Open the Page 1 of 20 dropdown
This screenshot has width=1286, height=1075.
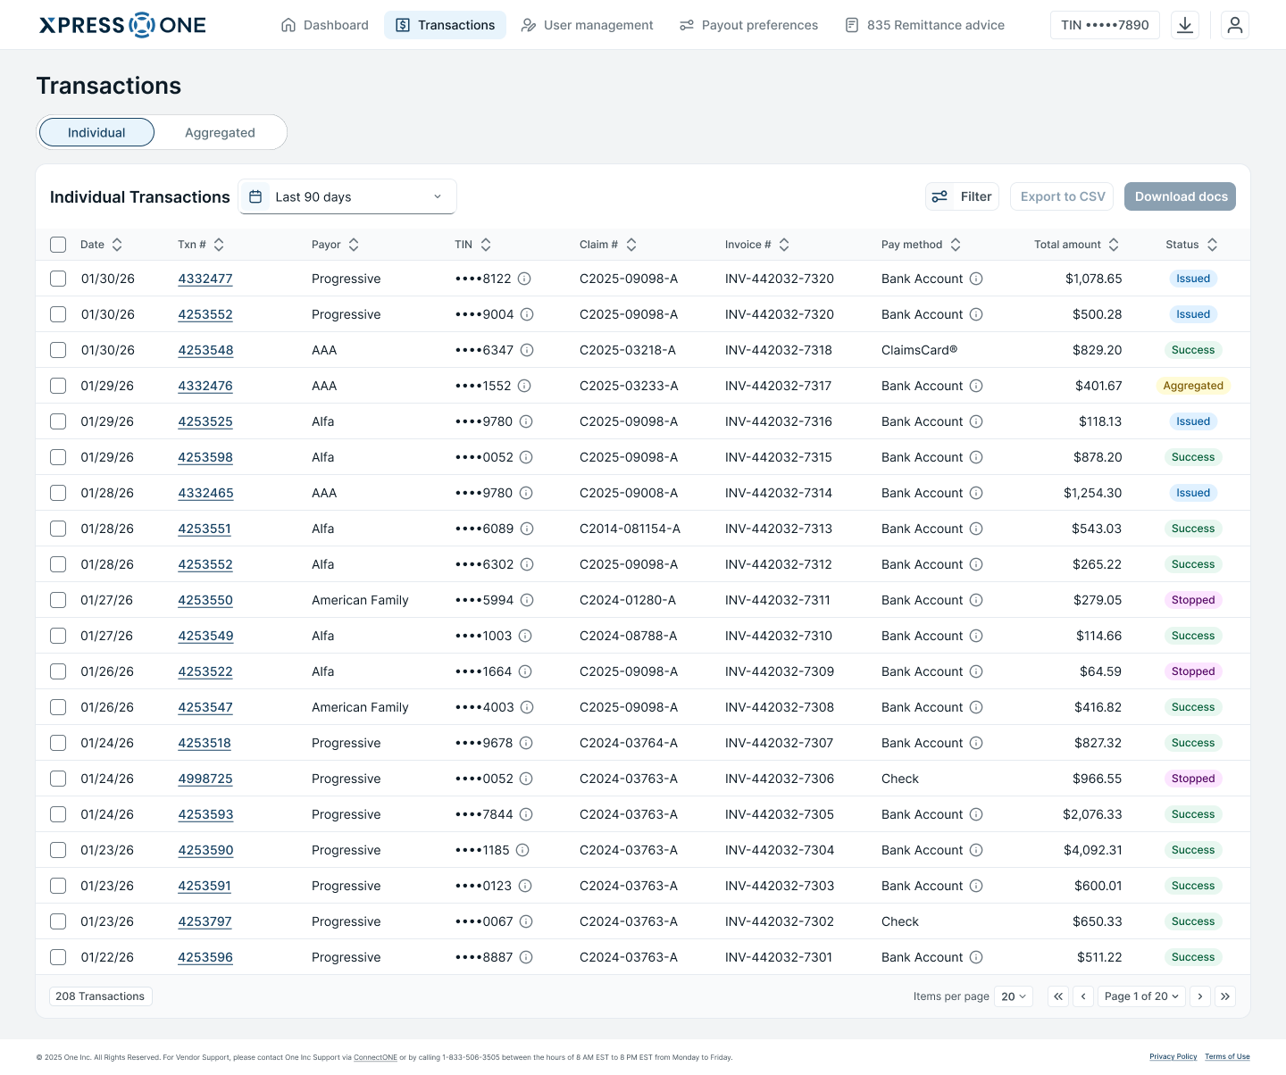pos(1141,996)
